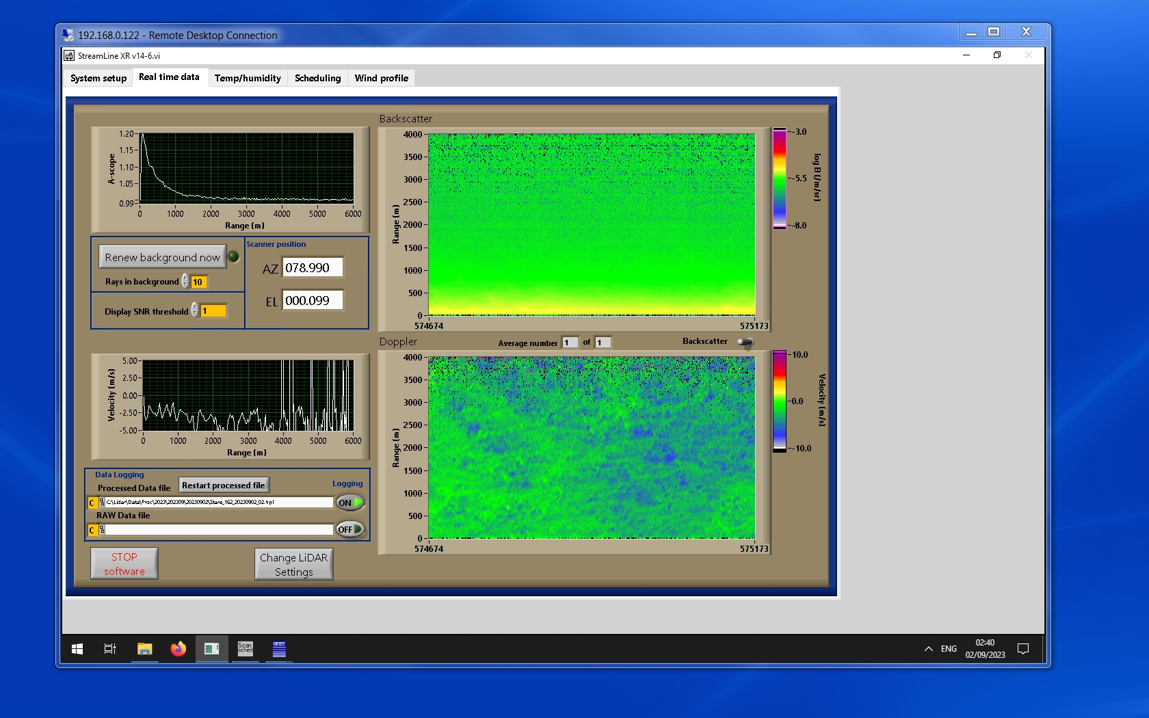Screen dimensions: 1149x718
Task: Click the Windows Start button
Action: [77, 649]
